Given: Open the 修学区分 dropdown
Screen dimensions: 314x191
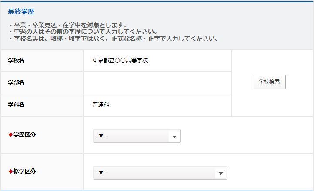Looking at the screenshot, I should click(x=160, y=173).
